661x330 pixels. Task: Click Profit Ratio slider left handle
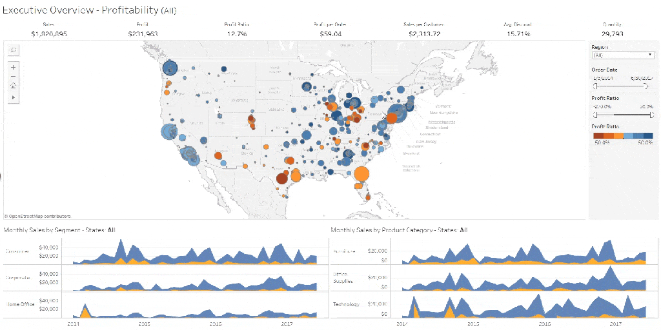pos(595,115)
